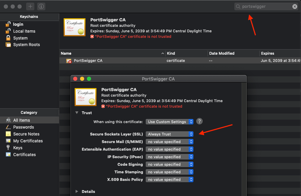
Task: Open the Code Signing dropdown
Action: pos(169,164)
